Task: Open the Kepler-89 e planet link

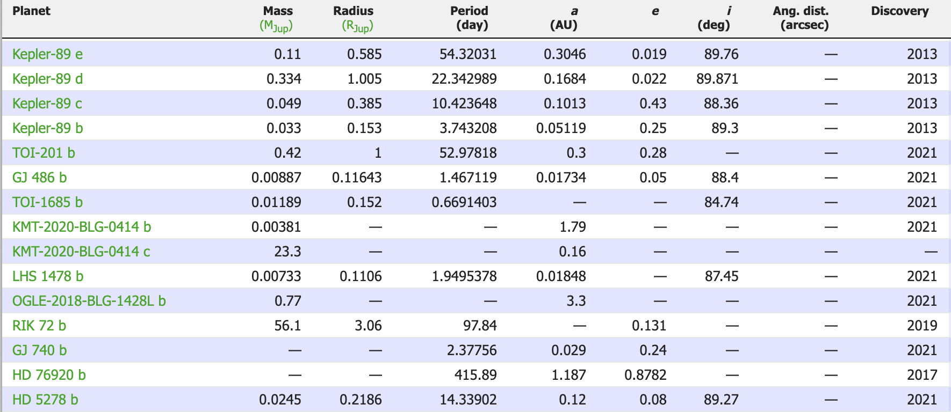Action: 47,54
